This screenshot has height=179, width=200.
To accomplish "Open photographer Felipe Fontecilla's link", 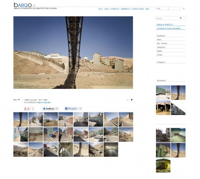I will pyautogui.click(x=44, y=103).
